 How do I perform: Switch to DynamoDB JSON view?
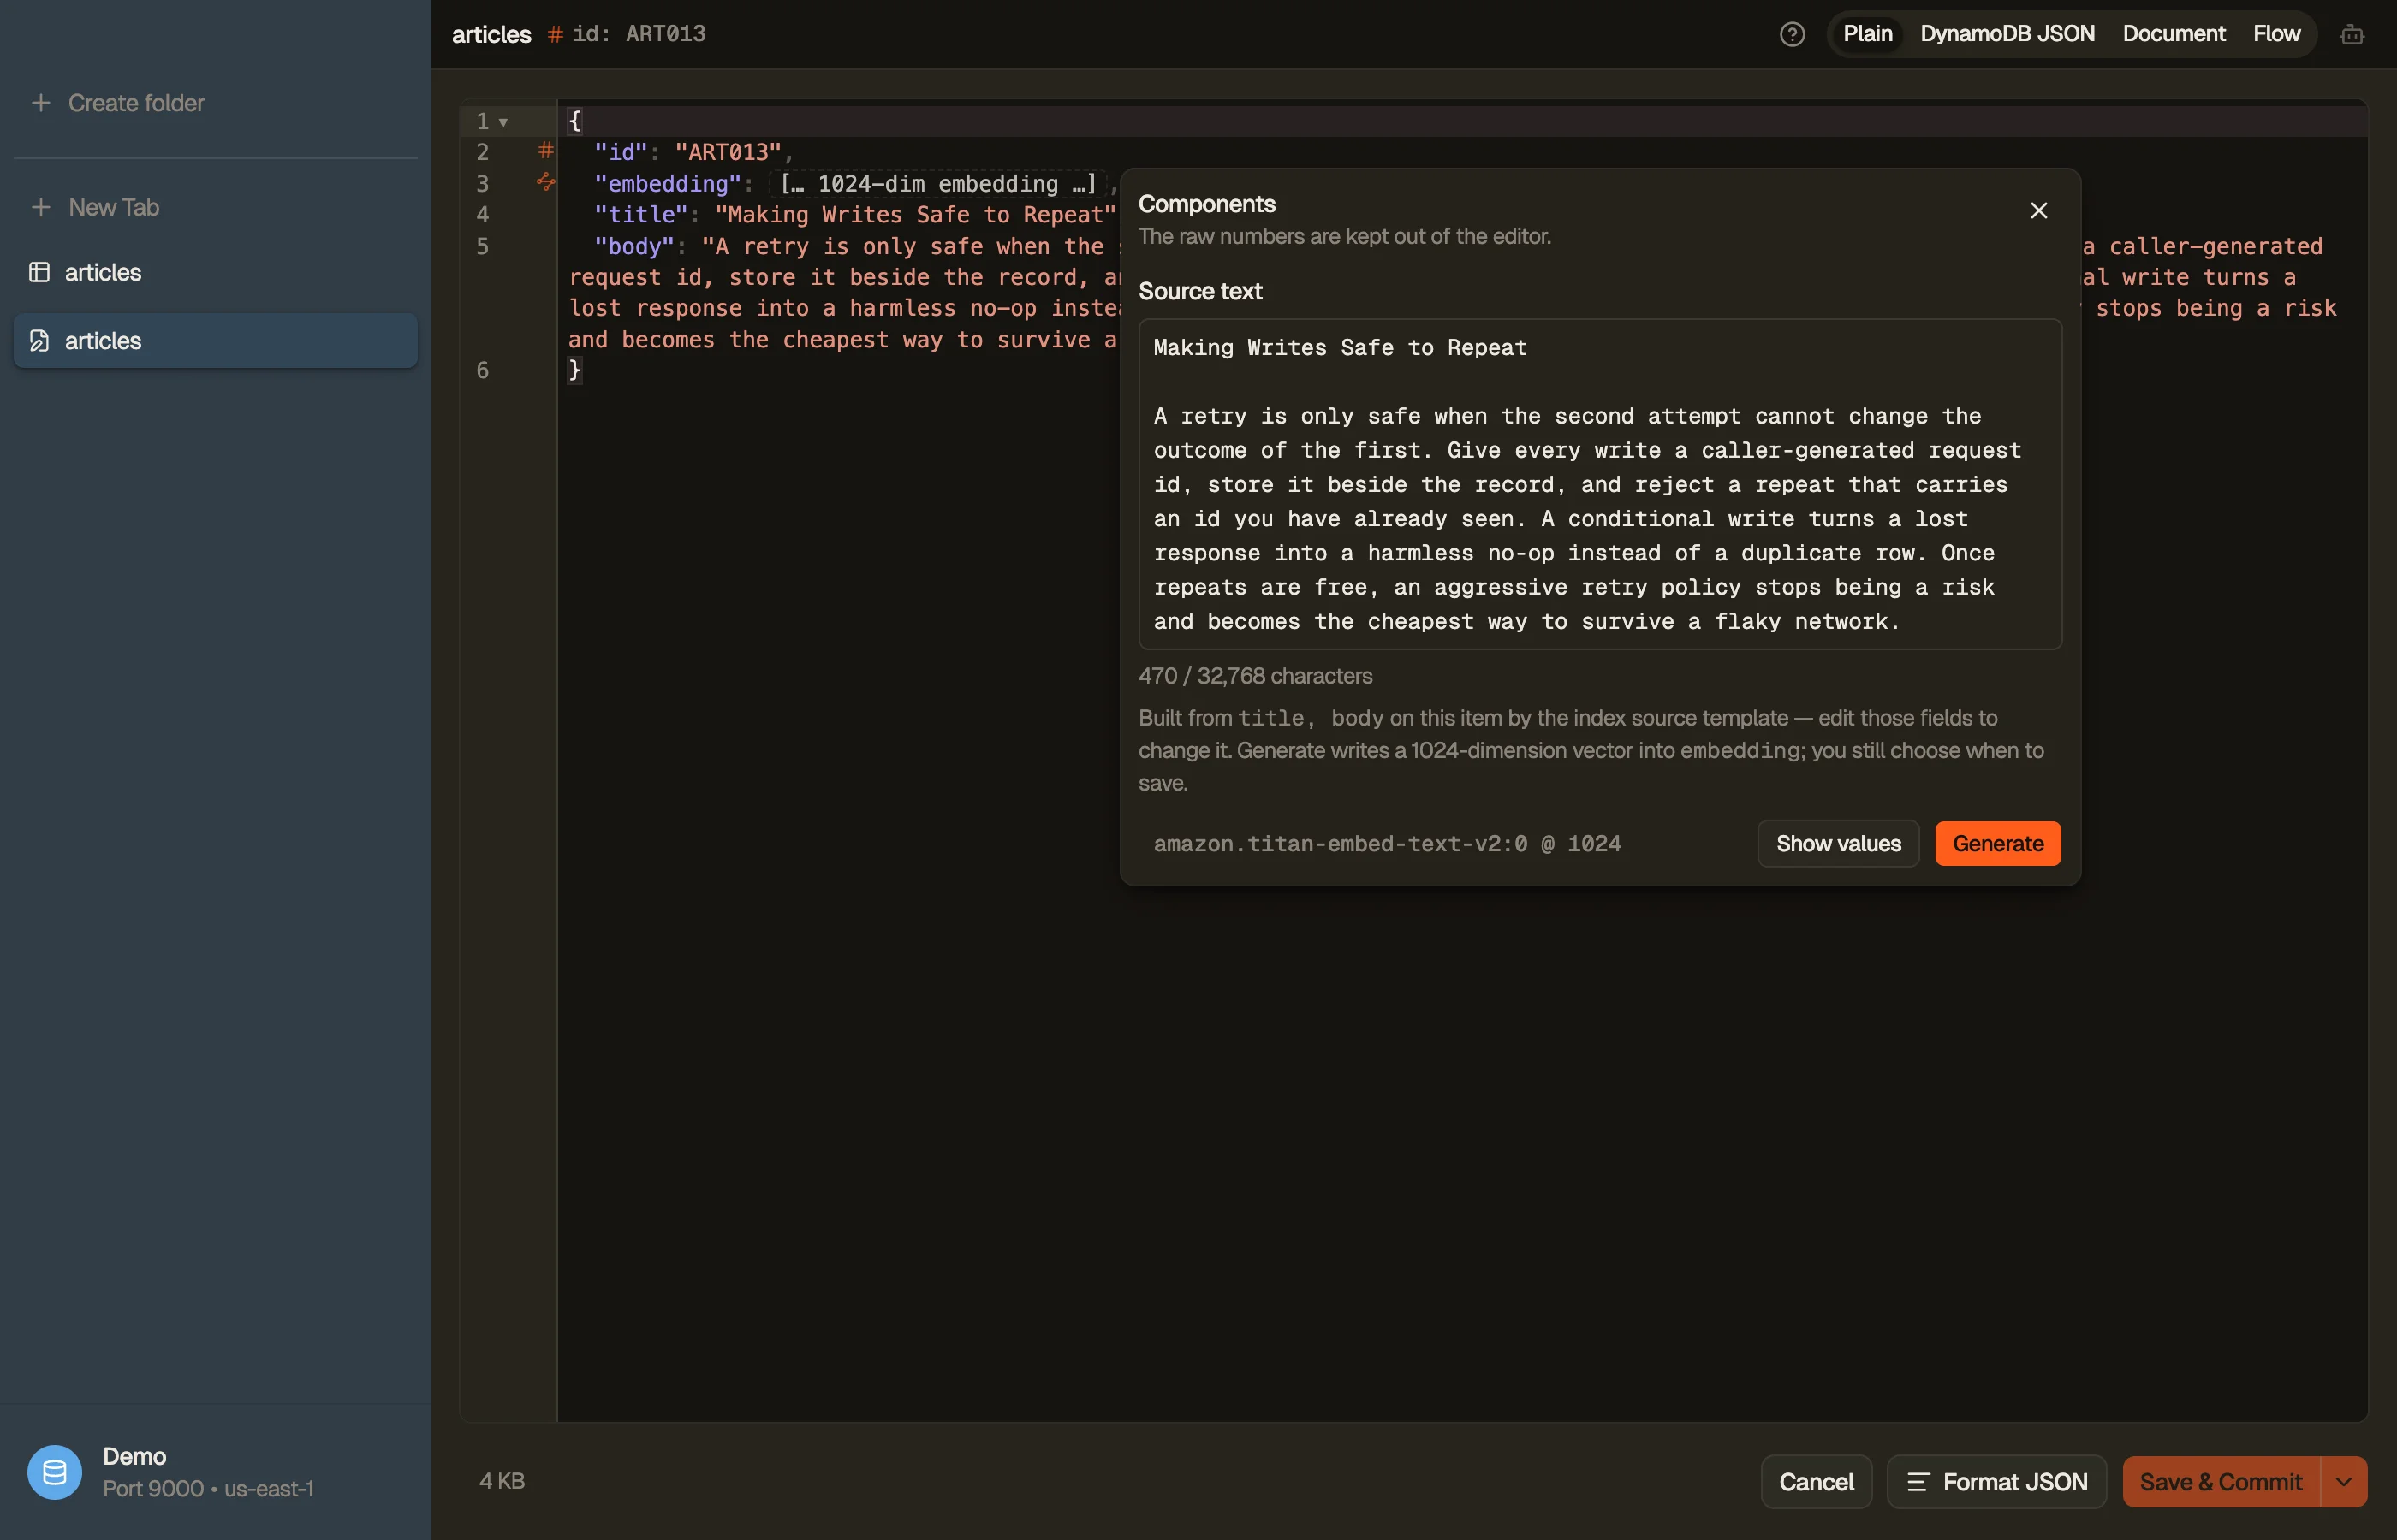click(2007, 34)
